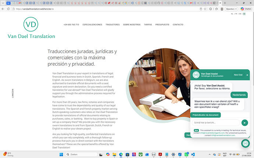Screen dimensions: 254x158
Task: Open the Settings gear on the taskbar
Action: 173,154
